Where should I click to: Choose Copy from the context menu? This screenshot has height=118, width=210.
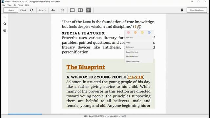pyautogui.click(x=139, y=43)
